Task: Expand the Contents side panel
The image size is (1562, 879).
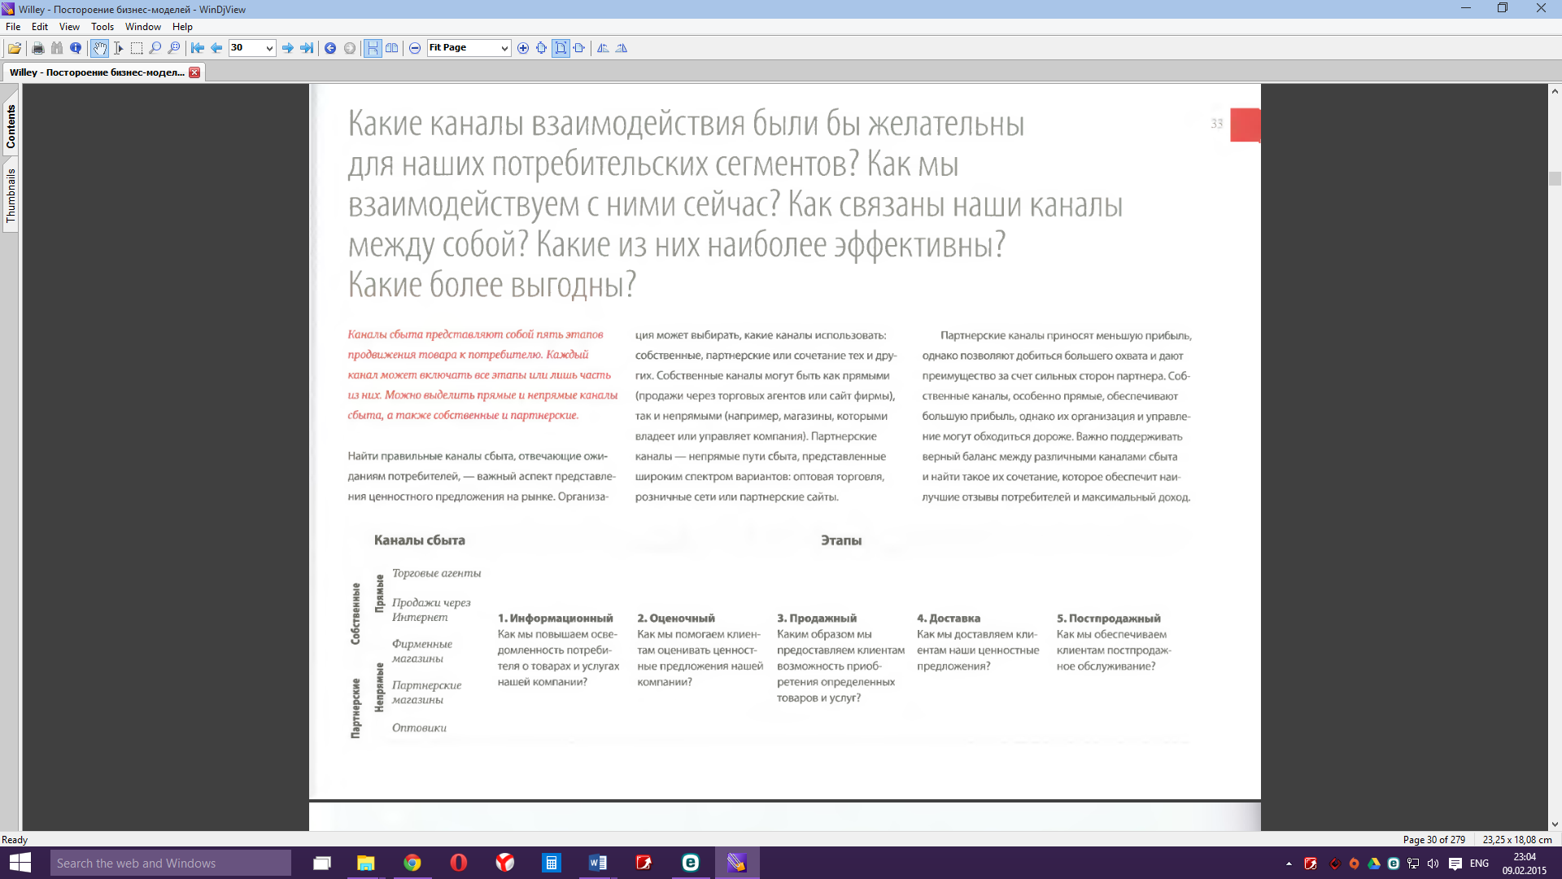Action: point(11,127)
